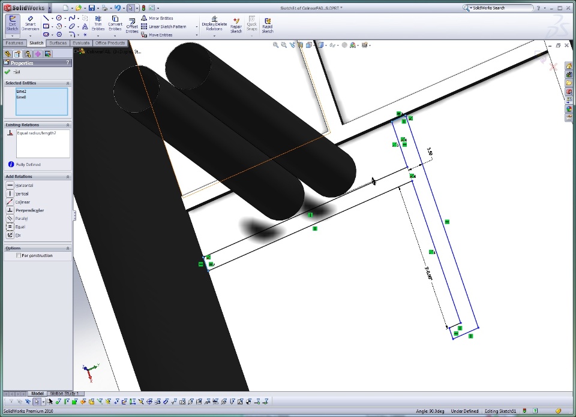Click the Undo icon
This screenshot has height=417, width=576.
point(118,8)
